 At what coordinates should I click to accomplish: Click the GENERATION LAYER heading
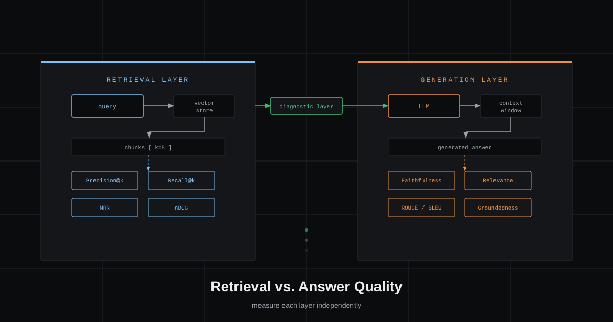[465, 80]
